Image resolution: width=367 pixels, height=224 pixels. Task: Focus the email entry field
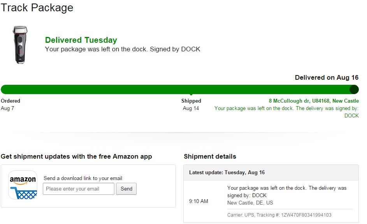79,189
